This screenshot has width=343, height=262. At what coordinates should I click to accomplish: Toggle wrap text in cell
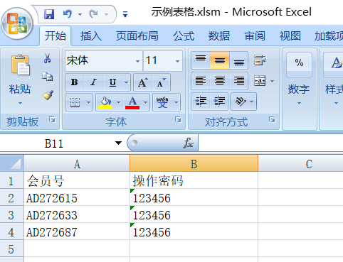click(x=260, y=60)
